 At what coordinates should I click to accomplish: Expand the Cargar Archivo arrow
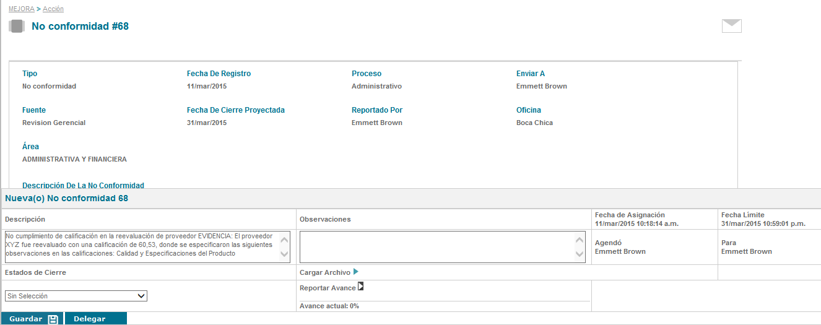(355, 272)
